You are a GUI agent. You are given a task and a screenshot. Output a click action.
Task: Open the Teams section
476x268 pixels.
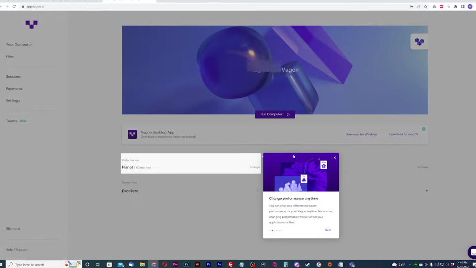point(12,121)
